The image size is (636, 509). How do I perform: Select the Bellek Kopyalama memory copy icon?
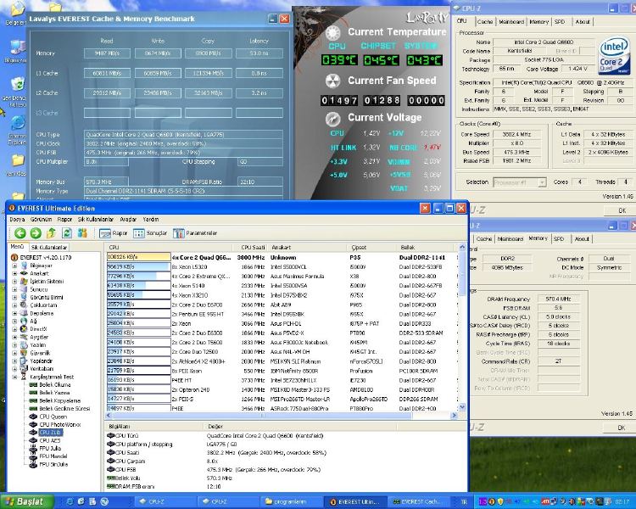[x=34, y=400]
